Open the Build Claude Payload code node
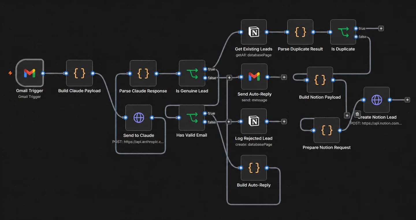The image size is (416, 220). pyautogui.click(x=79, y=73)
